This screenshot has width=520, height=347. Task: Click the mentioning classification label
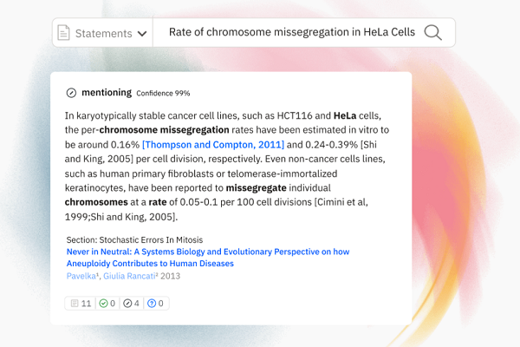coord(107,93)
